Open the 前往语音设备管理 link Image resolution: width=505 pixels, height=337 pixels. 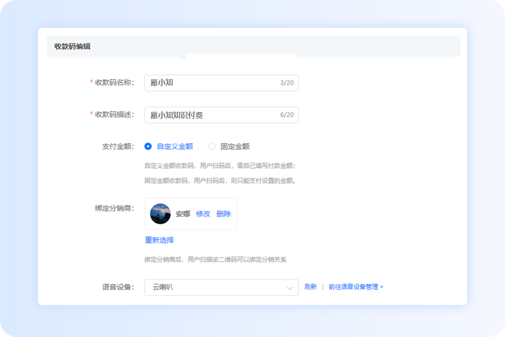pyautogui.click(x=355, y=287)
